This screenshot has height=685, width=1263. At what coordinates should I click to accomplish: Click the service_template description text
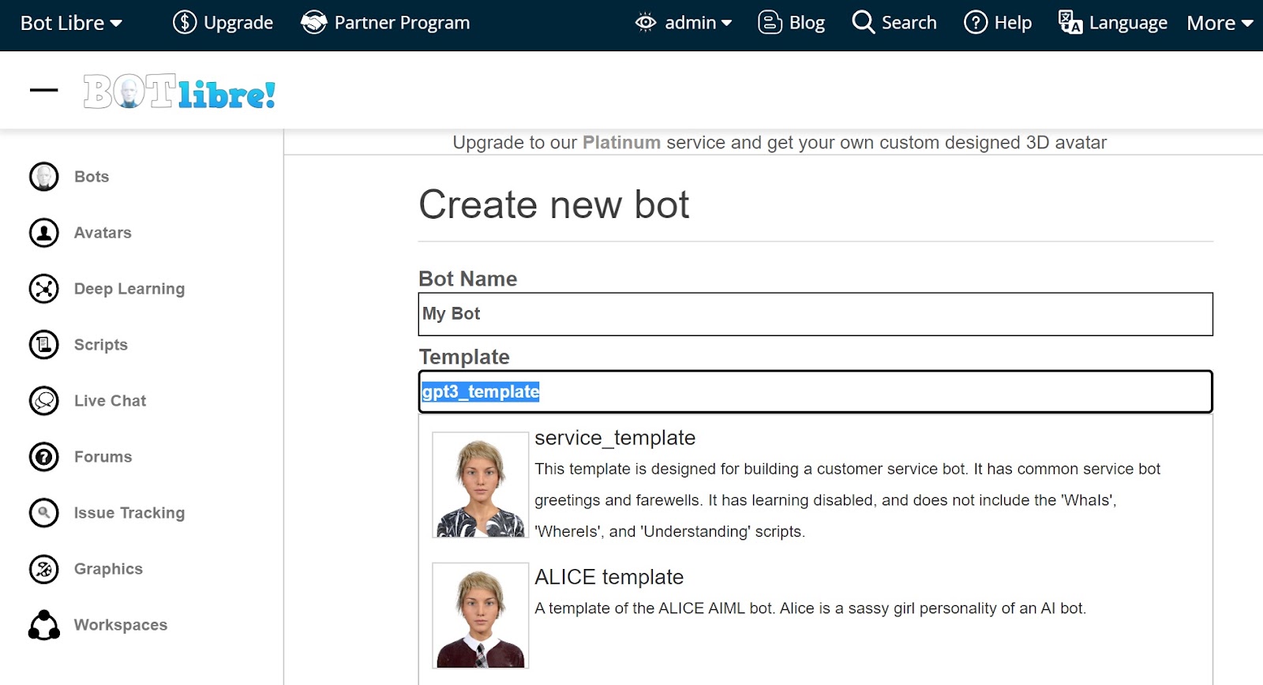pyautogui.click(x=847, y=500)
